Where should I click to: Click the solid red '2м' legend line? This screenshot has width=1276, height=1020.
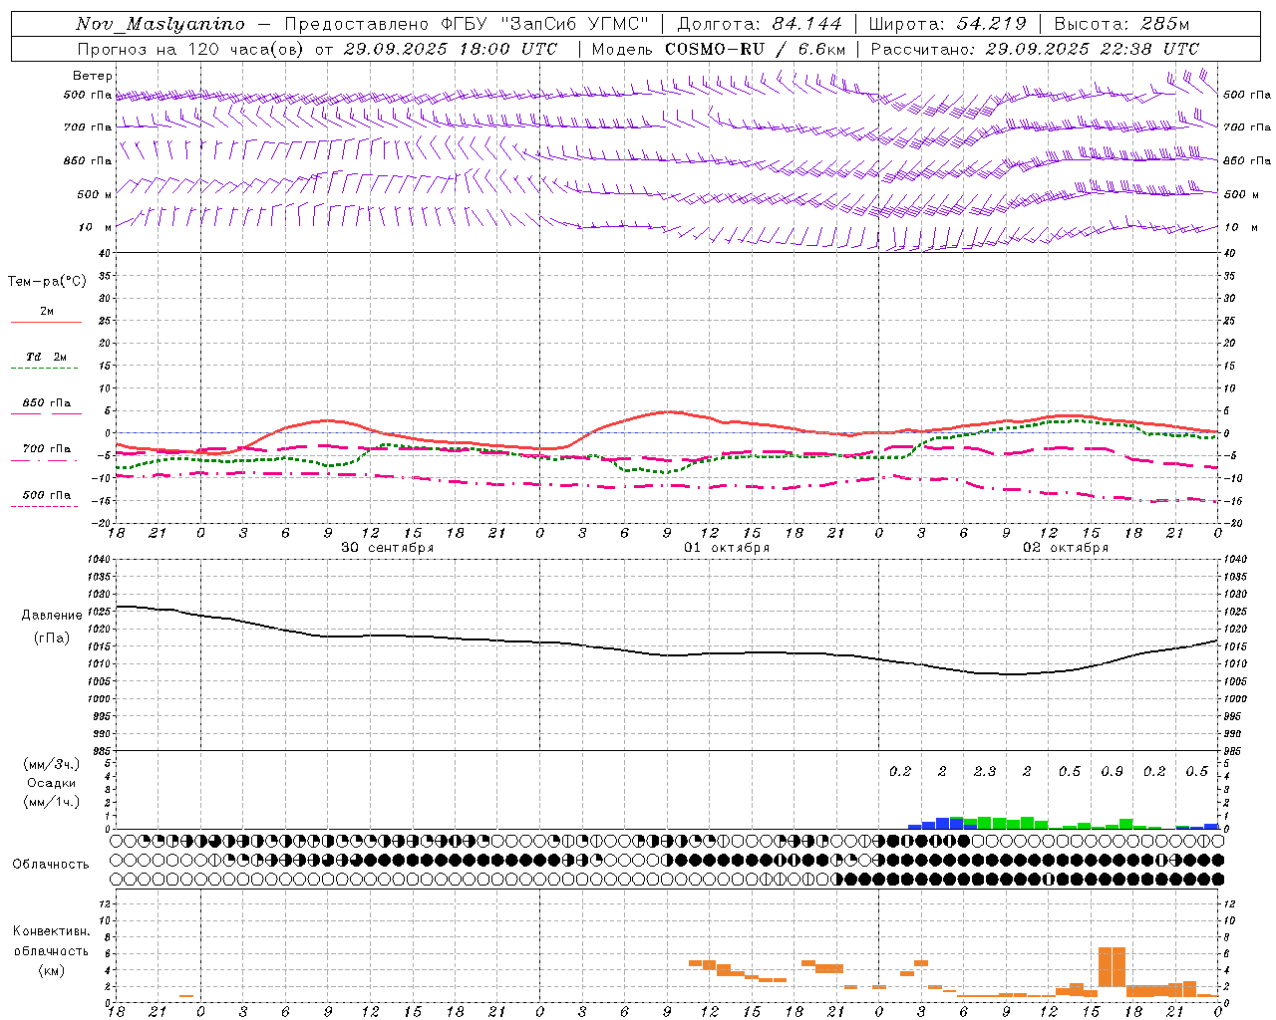[46, 322]
